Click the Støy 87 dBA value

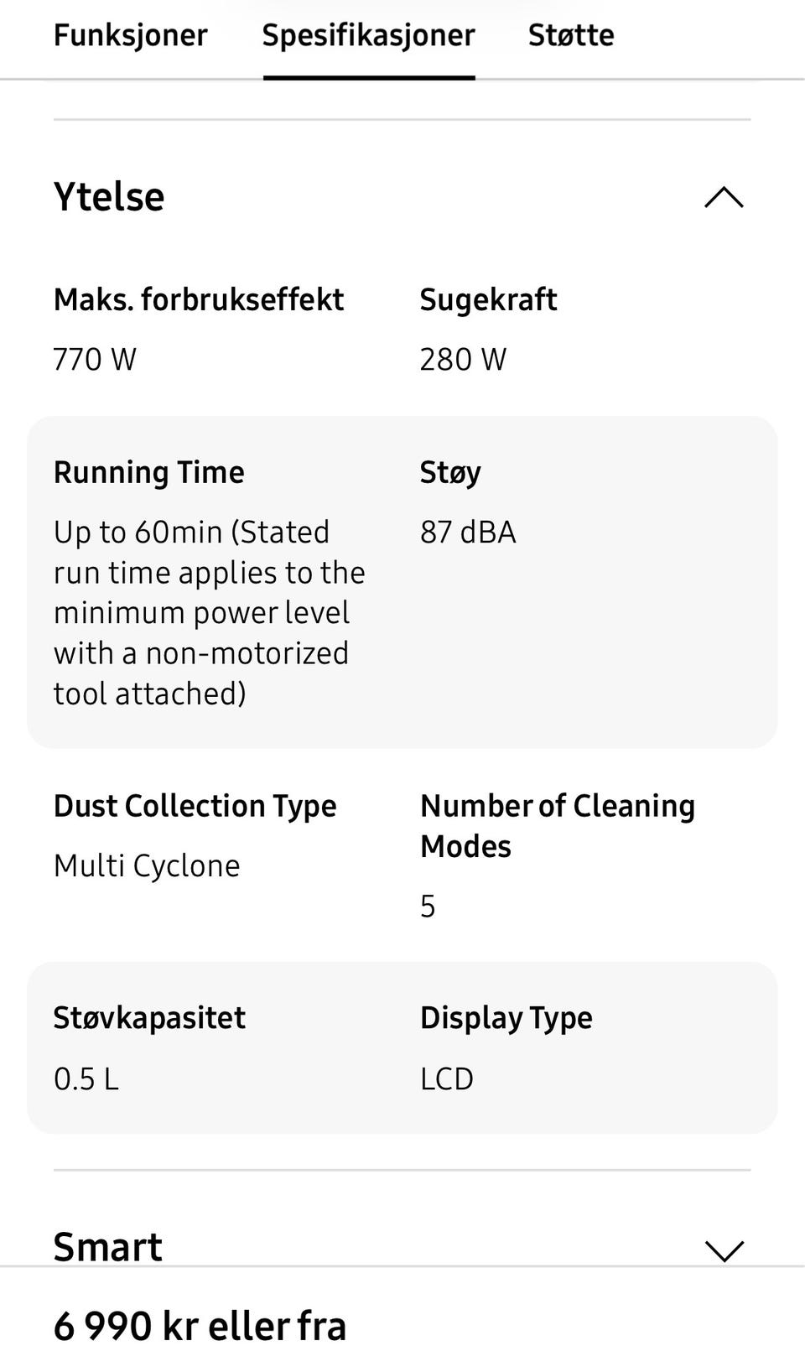[x=468, y=533]
